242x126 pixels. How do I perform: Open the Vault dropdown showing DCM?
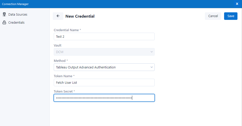pyautogui.click(x=104, y=52)
